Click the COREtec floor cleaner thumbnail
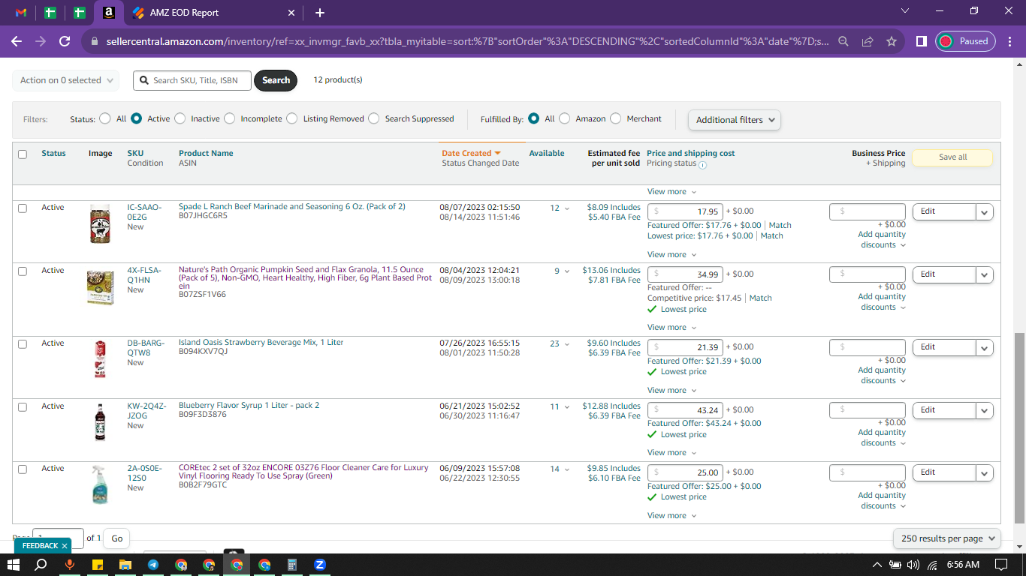 [x=100, y=484]
